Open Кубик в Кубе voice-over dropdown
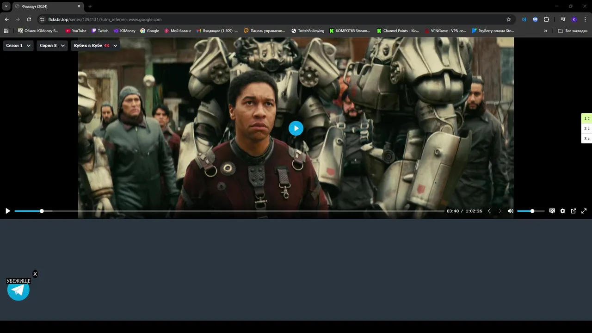592x333 pixels. pyautogui.click(x=95, y=45)
